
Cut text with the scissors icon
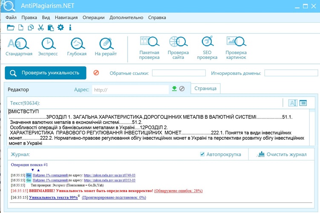pos(40,27)
